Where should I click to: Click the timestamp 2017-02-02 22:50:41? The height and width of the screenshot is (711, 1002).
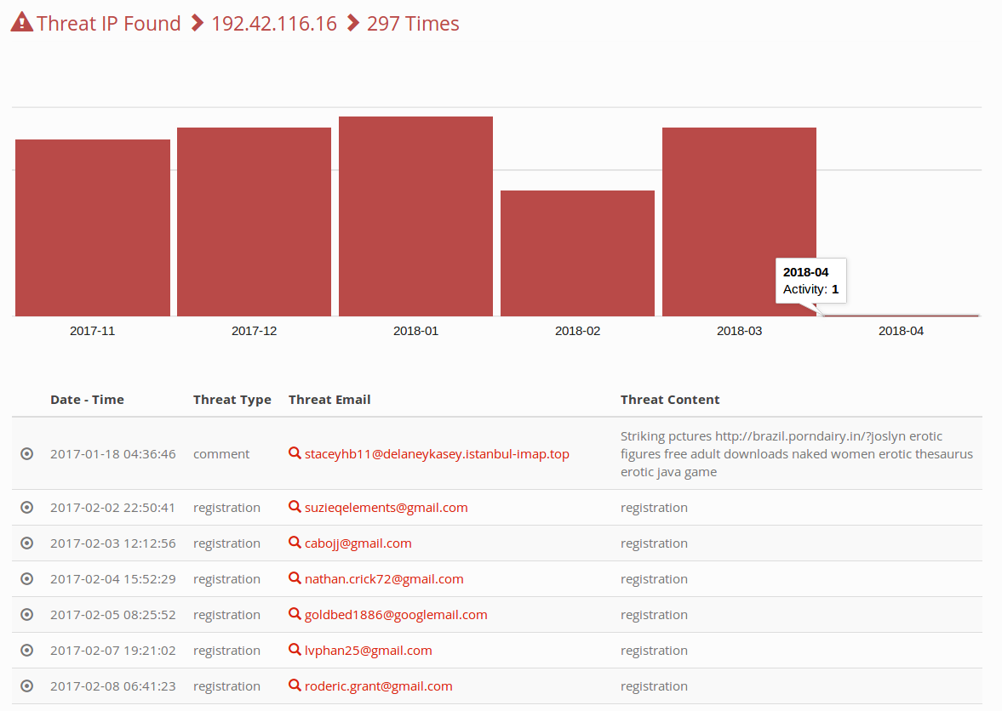(113, 508)
